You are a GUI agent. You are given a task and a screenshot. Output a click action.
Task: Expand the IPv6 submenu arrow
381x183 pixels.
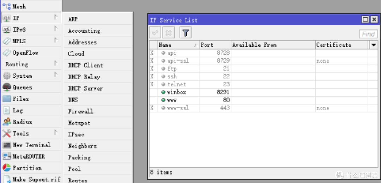[56, 28]
